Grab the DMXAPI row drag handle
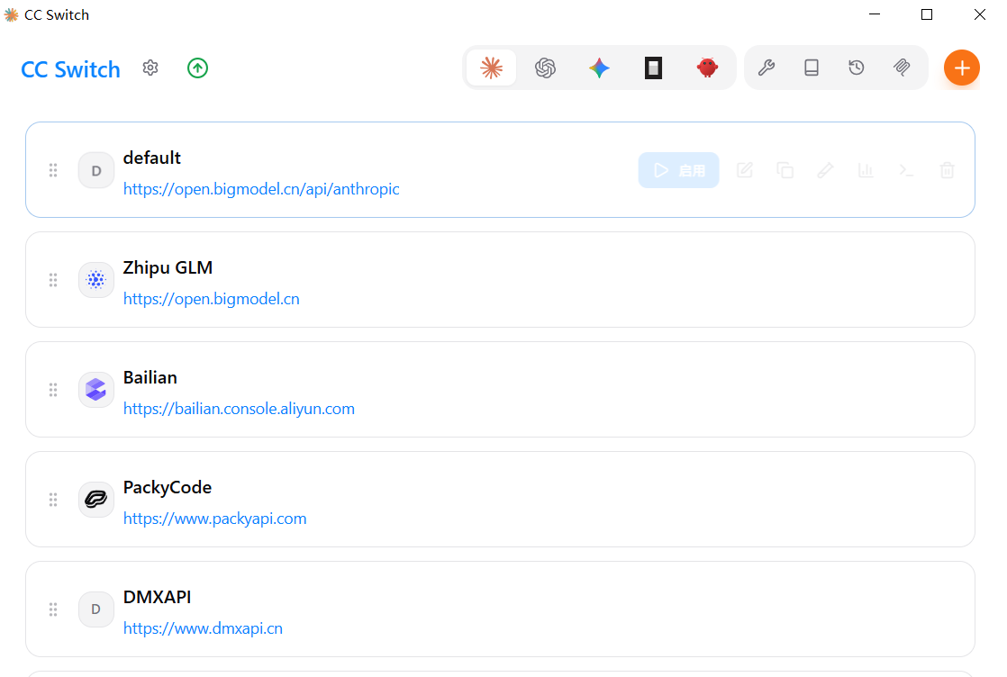1007x677 pixels. pyautogui.click(x=53, y=609)
